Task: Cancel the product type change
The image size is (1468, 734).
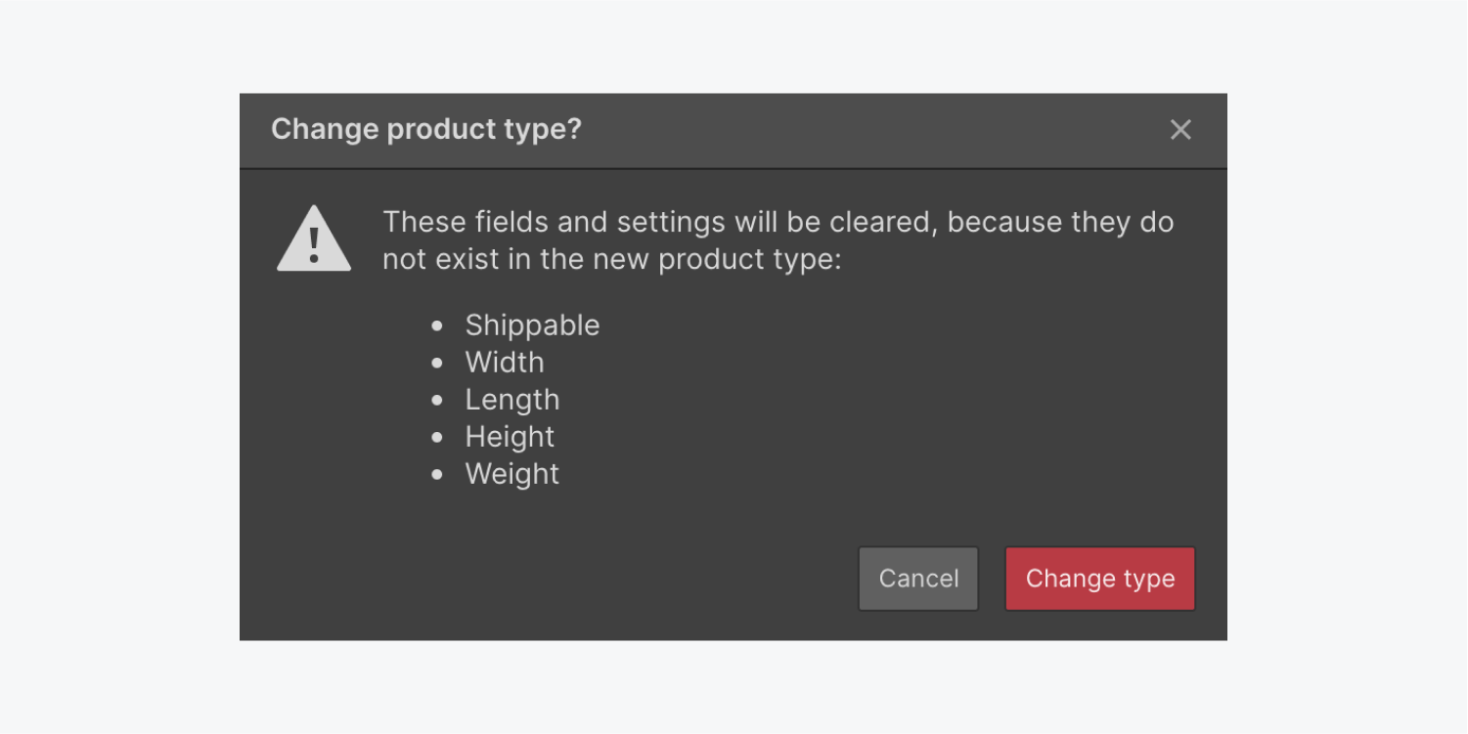Action: 918,579
